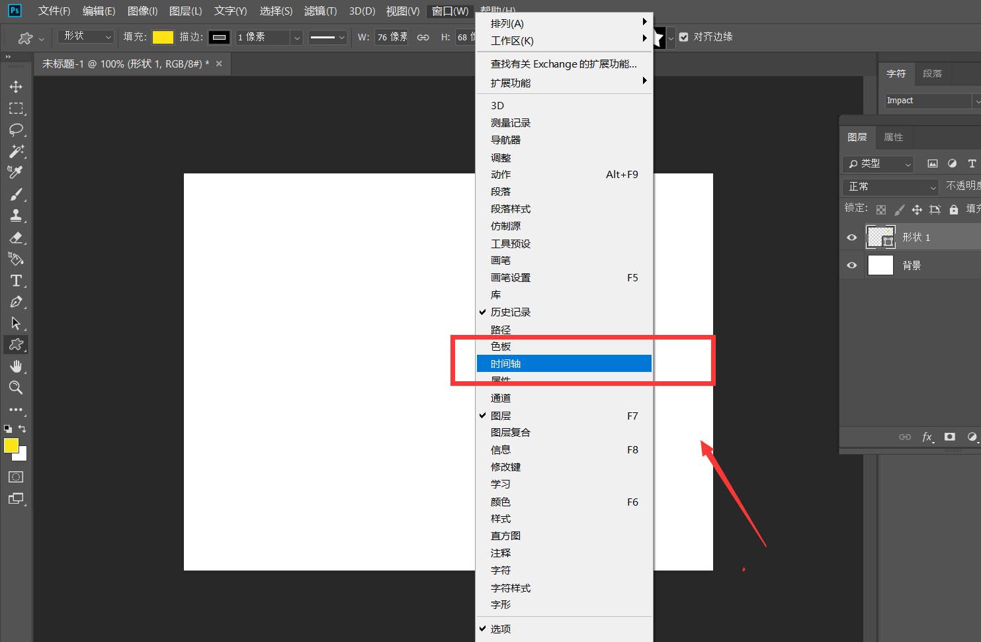Screen dimensions: 981x642
Task: Open the layer blend mode 正常 dropdown
Action: (x=891, y=187)
